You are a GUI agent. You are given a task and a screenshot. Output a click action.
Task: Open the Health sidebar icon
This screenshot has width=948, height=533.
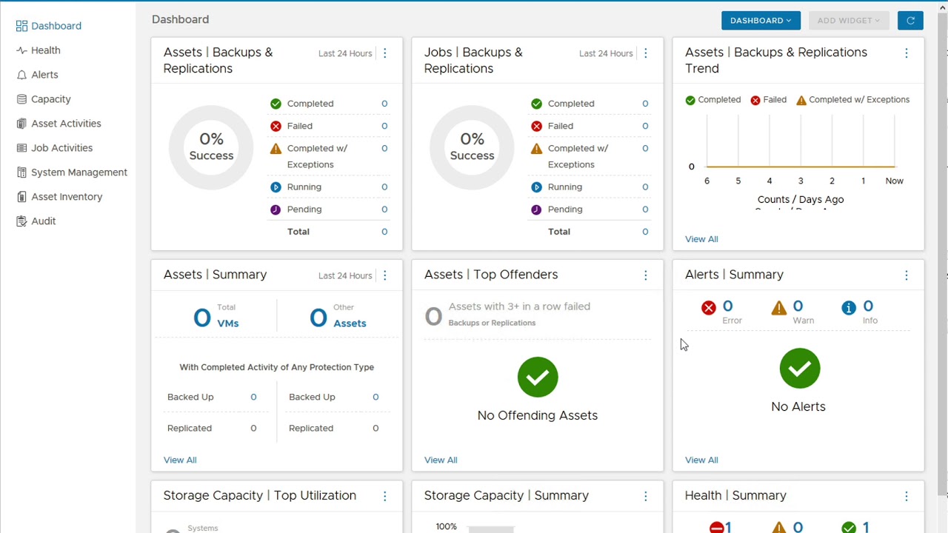point(21,50)
